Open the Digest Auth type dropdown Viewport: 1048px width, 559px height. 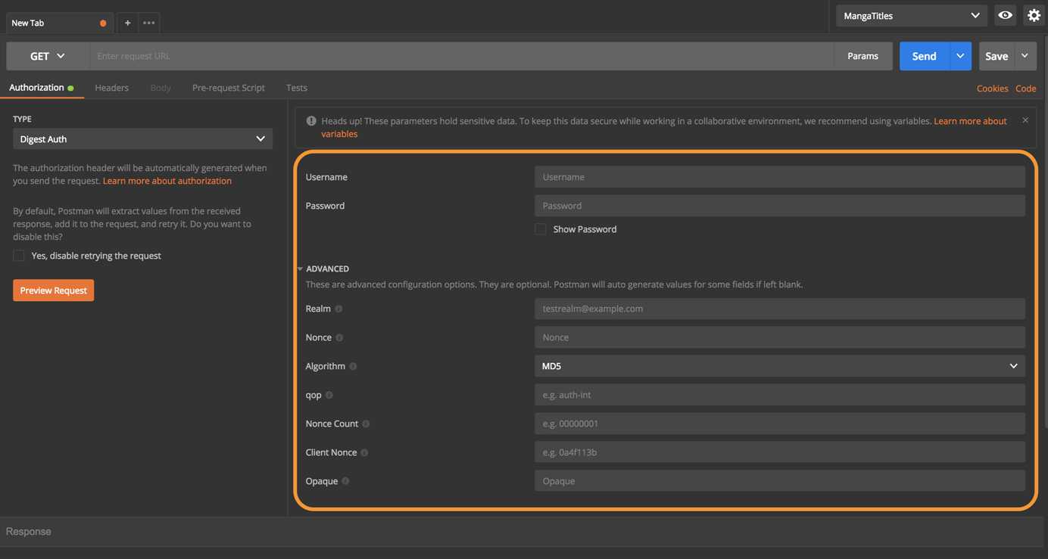click(142, 139)
